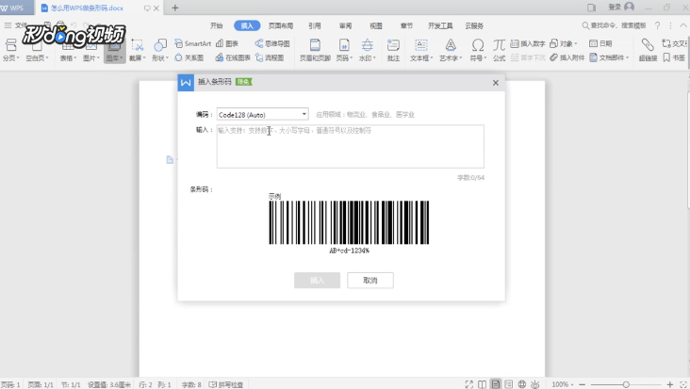Click the barcode input text area
This screenshot has width=690, height=389.
(x=351, y=146)
